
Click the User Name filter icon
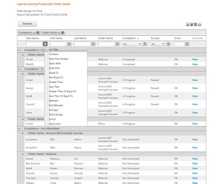[45, 44]
